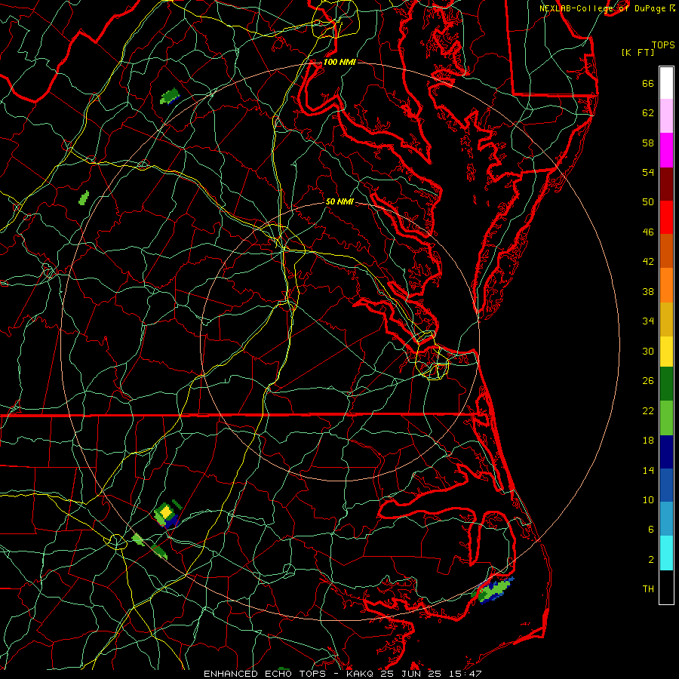Viewport: 679px width, 679px height.
Task: Click the 22 value on the legend
Action: coord(648,410)
